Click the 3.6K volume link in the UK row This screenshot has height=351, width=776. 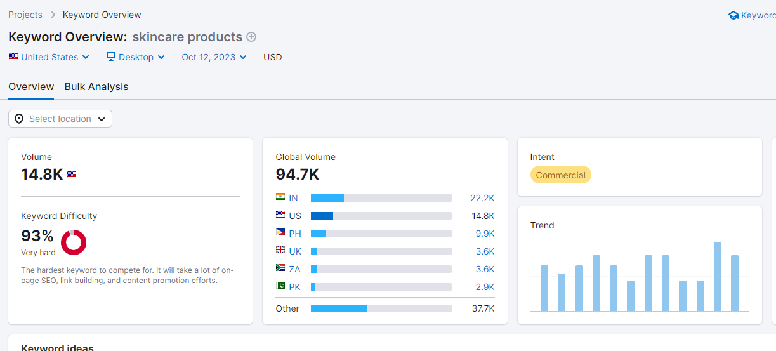(x=485, y=251)
